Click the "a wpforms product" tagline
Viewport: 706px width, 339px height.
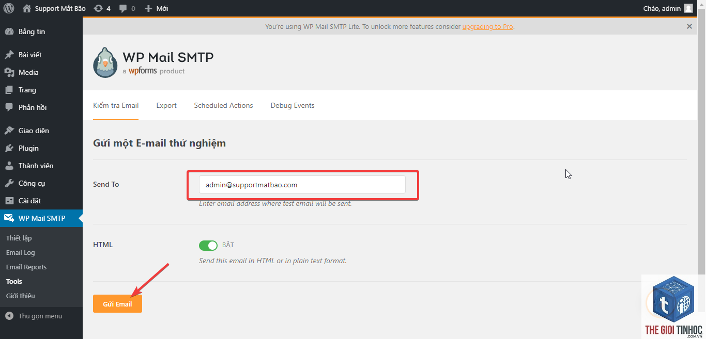pos(154,71)
